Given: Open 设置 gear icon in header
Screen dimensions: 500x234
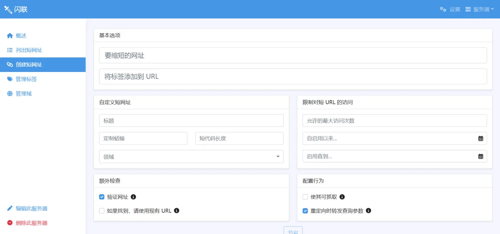Looking at the screenshot, I should (443, 9).
